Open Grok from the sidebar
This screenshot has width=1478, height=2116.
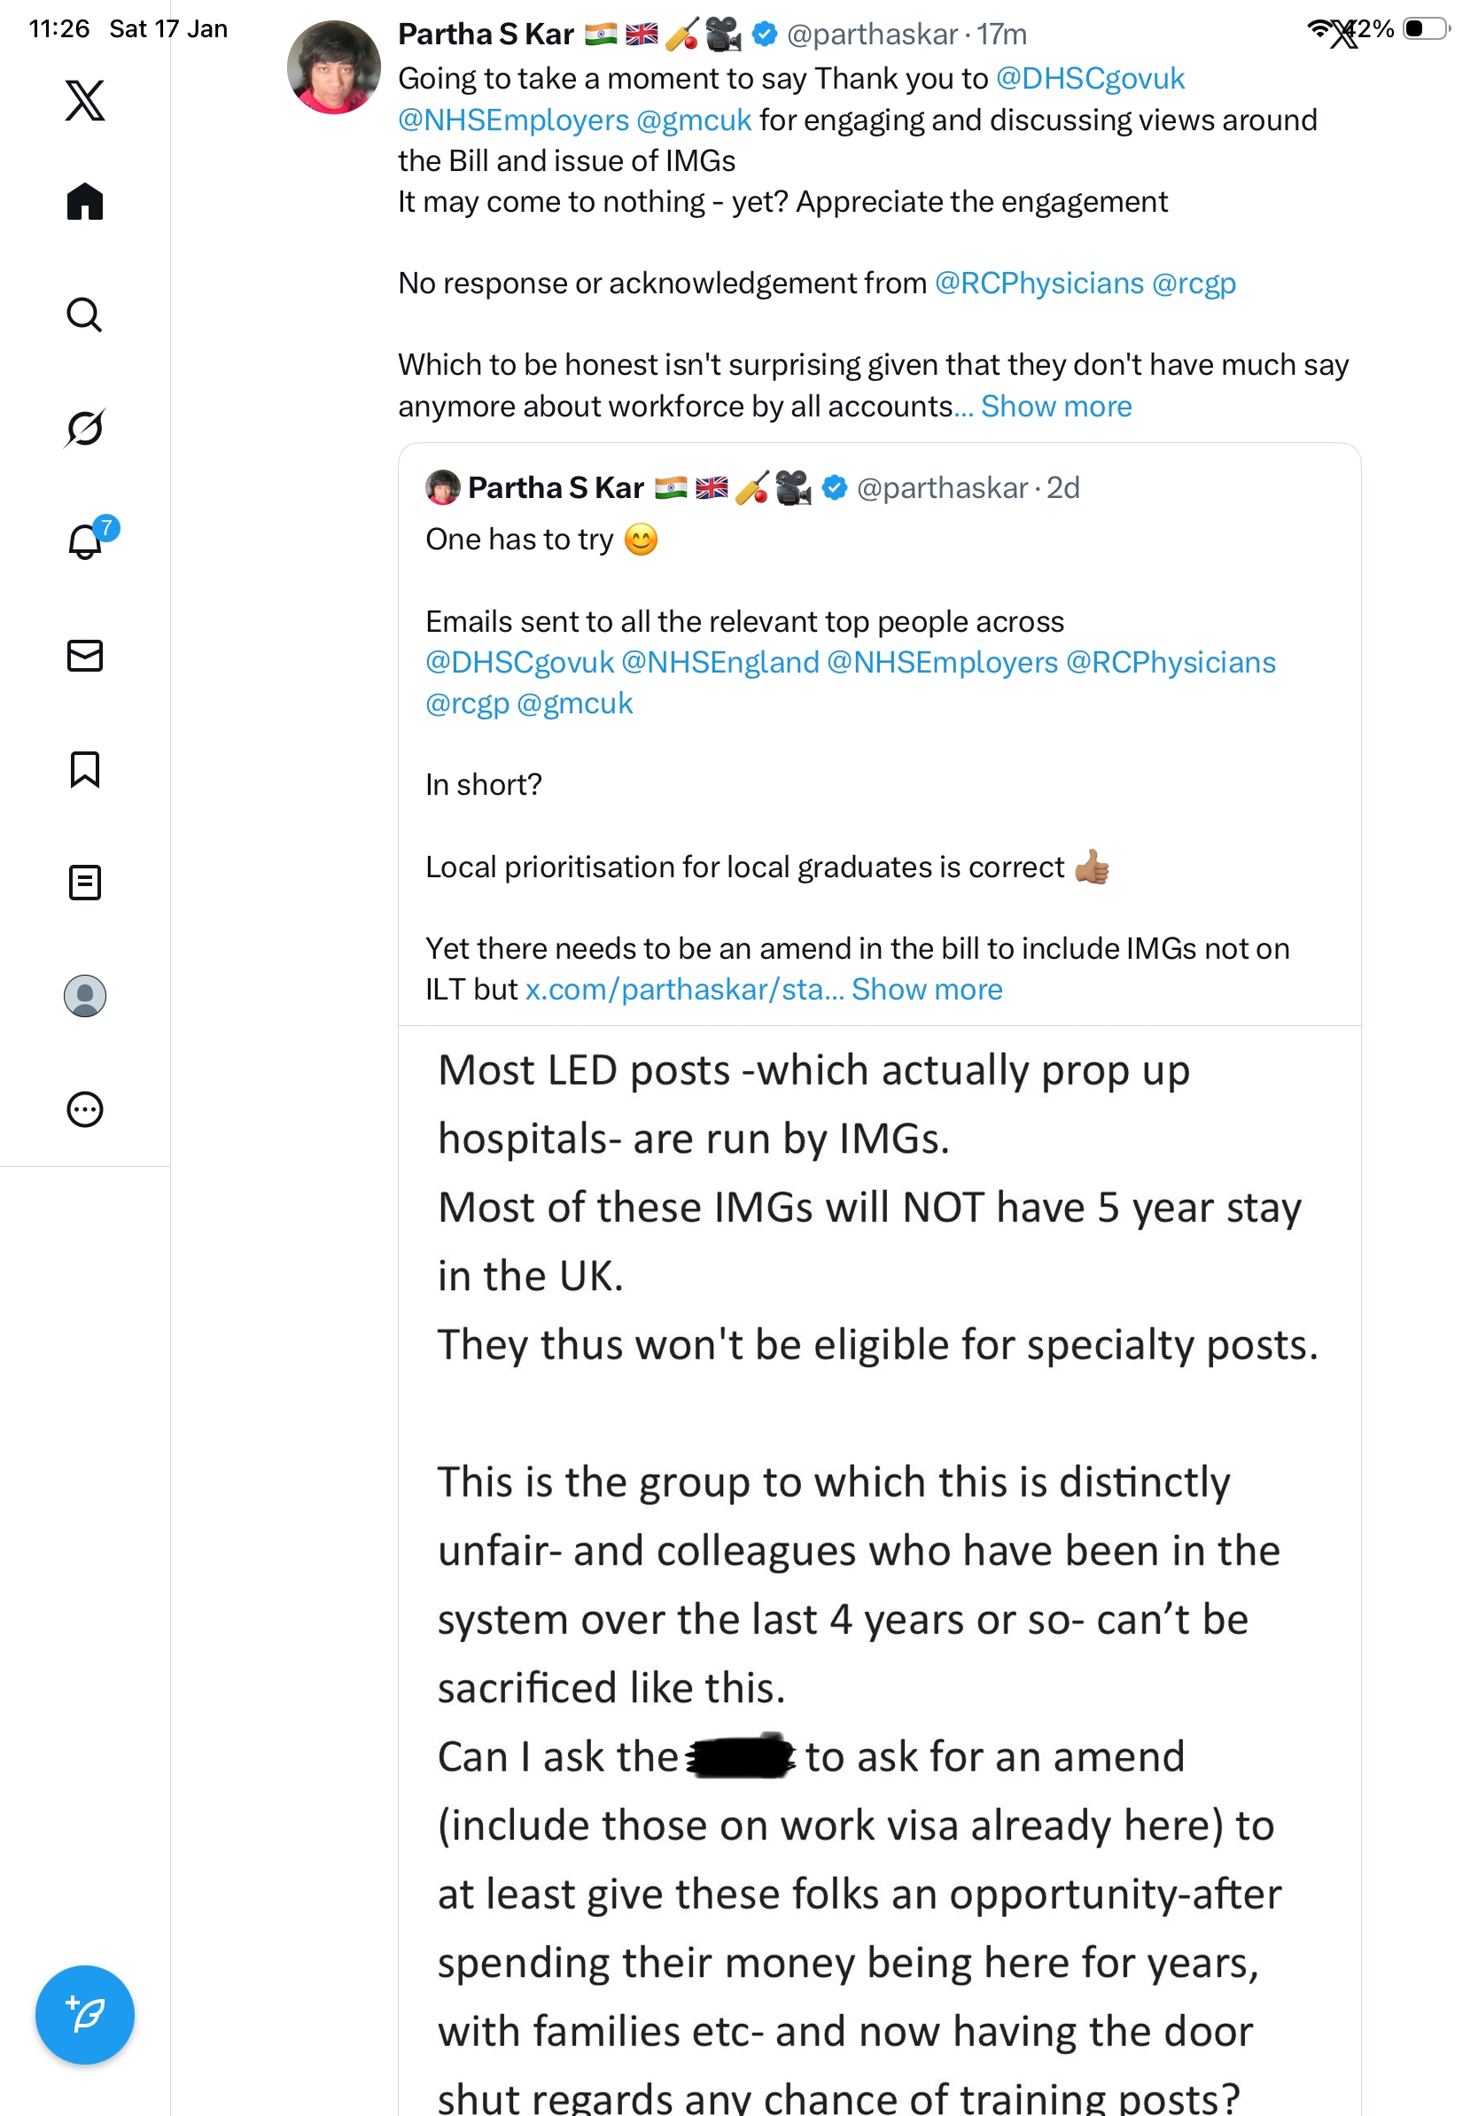click(85, 428)
